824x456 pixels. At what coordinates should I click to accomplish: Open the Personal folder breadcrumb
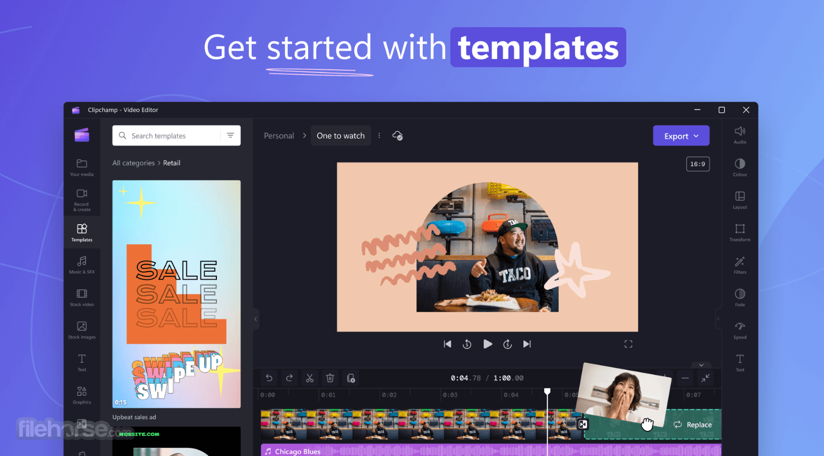click(279, 136)
